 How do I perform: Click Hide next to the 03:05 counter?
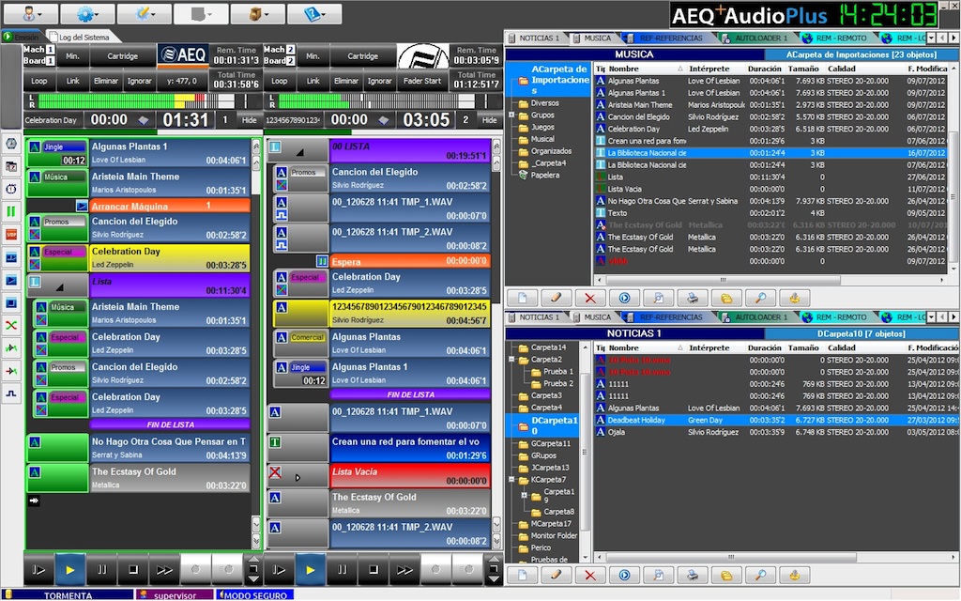tap(490, 120)
